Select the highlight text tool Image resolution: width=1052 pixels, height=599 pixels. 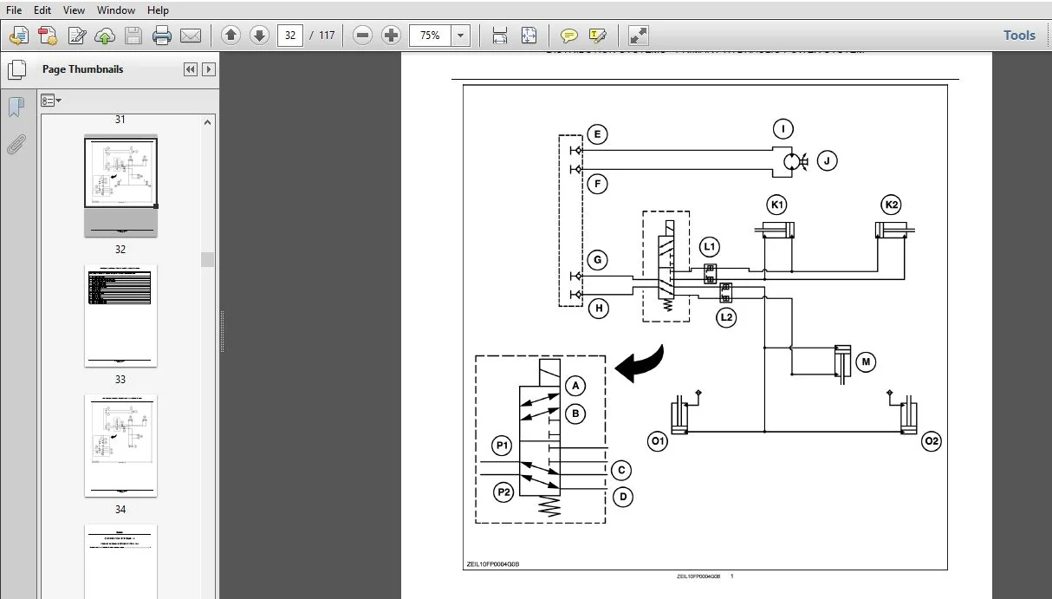pos(597,36)
